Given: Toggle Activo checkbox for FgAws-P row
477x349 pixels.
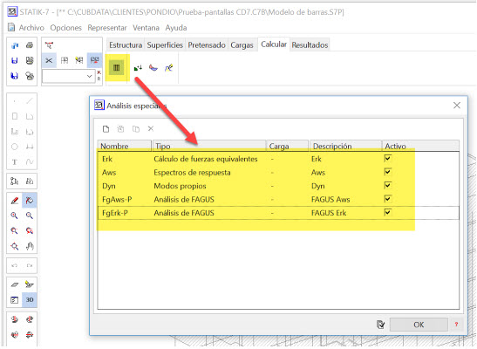Looking at the screenshot, I should 387,199.
